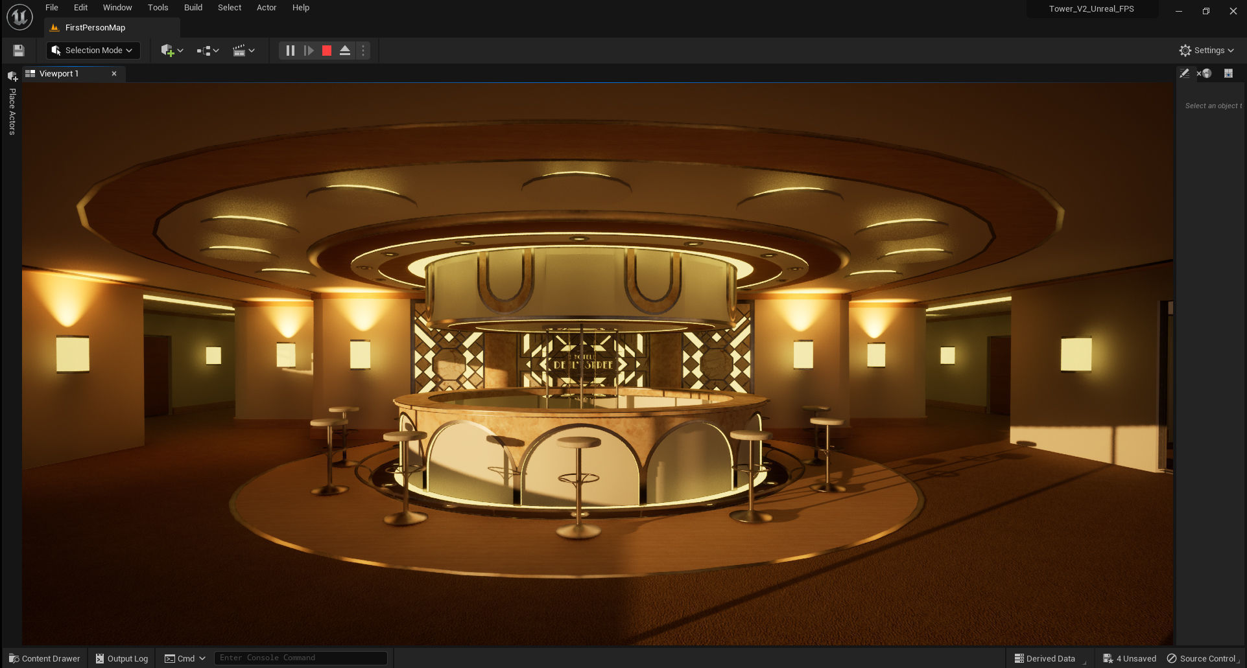Screen dimensions: 1247x668
Task: Click the Unreal Engine logo icon
Action: pyautogui.click(x=19, y=17)
